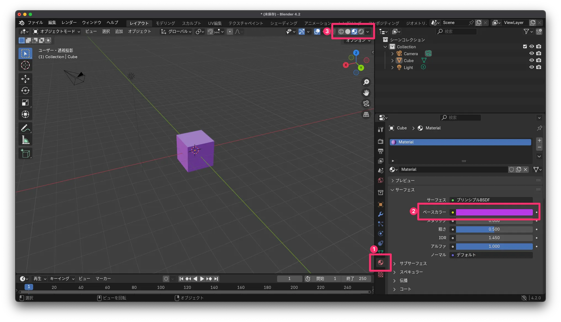Click the add material slot plus button
Viewport: 561px width, 322px height.
539,140
